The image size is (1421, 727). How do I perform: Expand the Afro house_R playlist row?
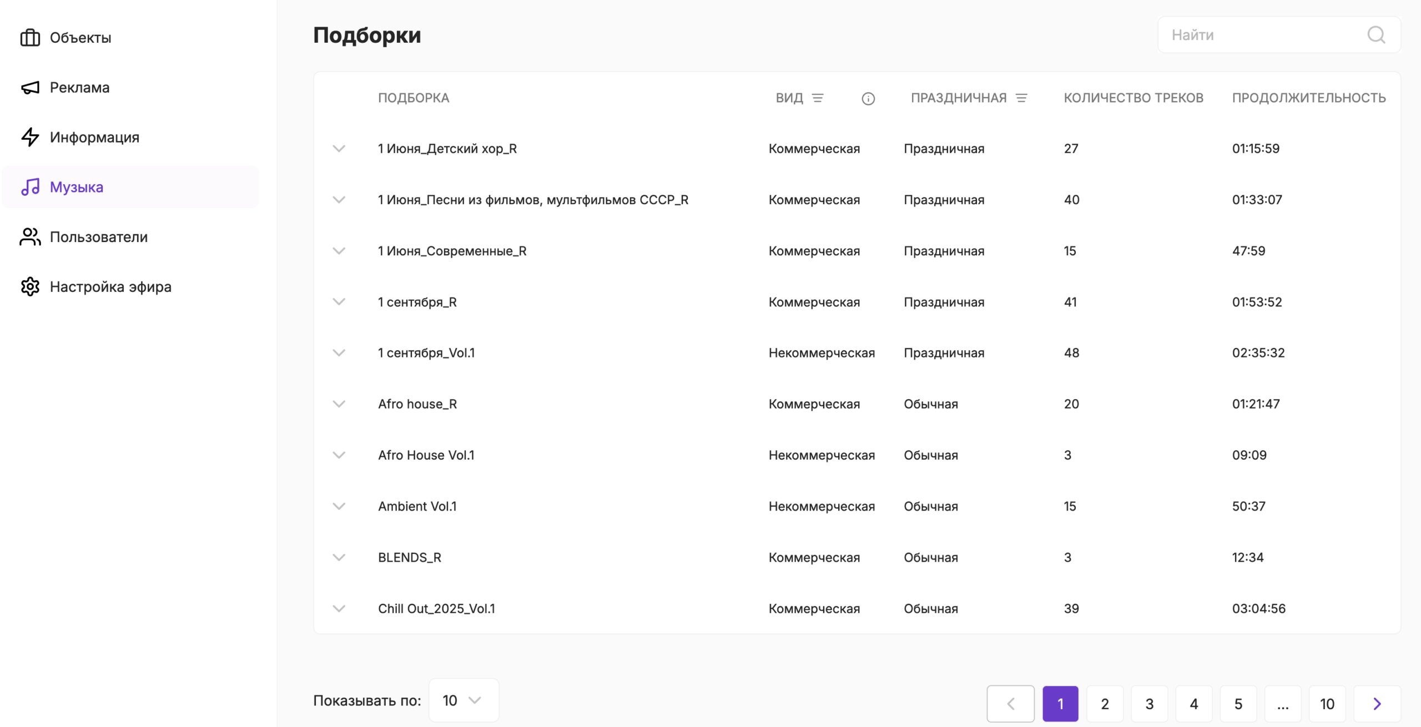[339, 404]
